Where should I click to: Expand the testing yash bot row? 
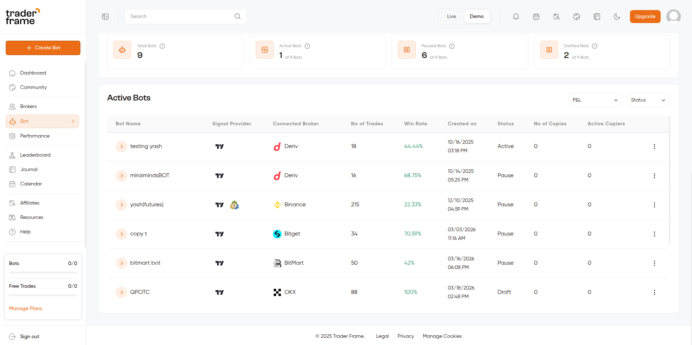click(x=122, y=147)
